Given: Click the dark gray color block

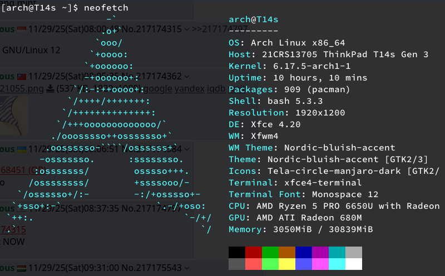Looking at the screenshot, I should (237, 264).
